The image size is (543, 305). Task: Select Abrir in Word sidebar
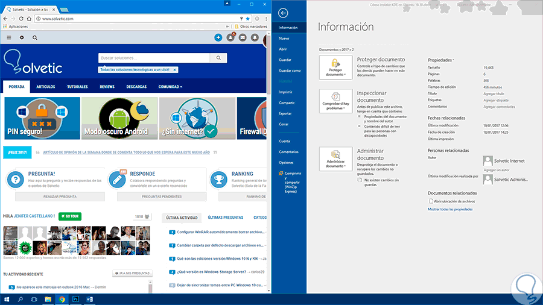(x=283, y=49)
